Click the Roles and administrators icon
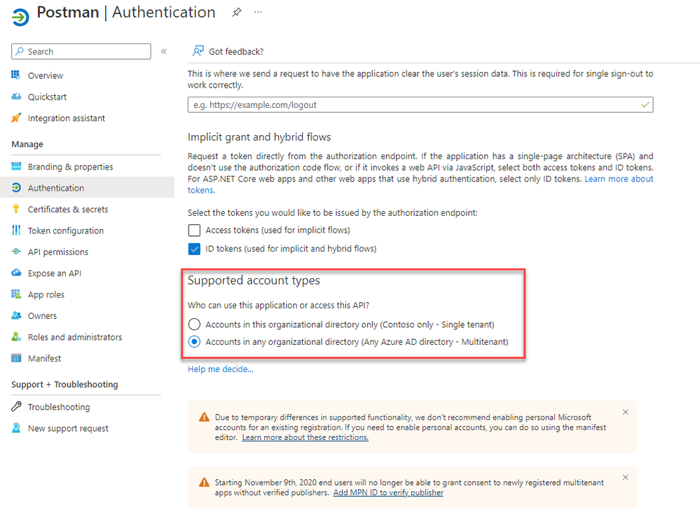700x520 pixels. tap(16, 336)
